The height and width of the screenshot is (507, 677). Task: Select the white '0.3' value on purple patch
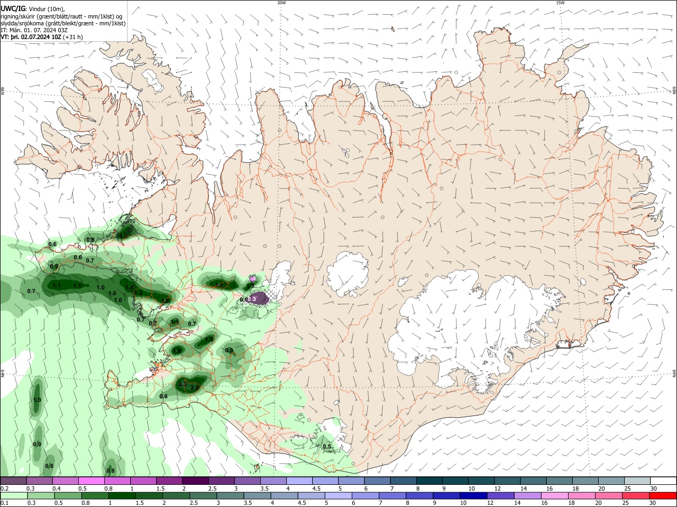252,299
